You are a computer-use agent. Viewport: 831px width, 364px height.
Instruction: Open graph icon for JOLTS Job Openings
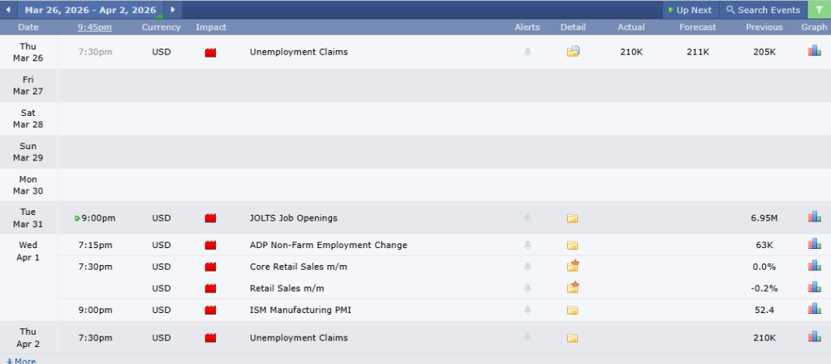point(814,217)
